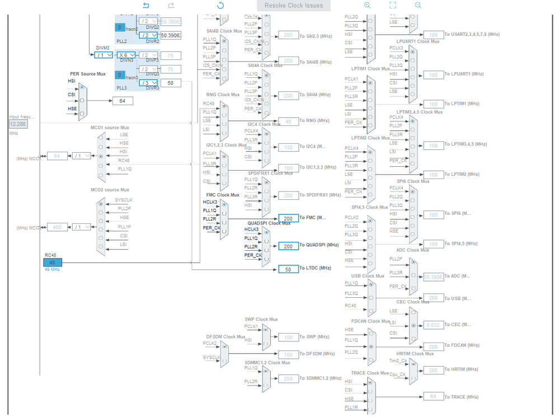Image resolution: width=559 pixels, height=417 pixels.
Task: Click the PLL3 fracn3 value field
Action: 120,75
